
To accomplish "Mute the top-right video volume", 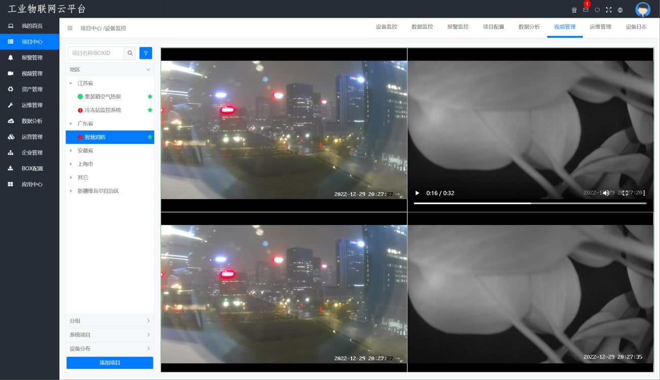I will click(x=606, y=193).
